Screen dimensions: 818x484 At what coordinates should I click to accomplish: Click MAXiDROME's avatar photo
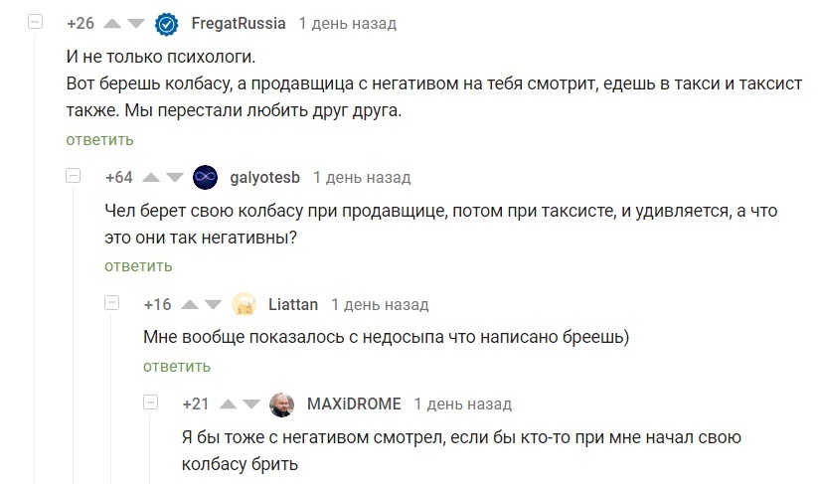point(282,404)
